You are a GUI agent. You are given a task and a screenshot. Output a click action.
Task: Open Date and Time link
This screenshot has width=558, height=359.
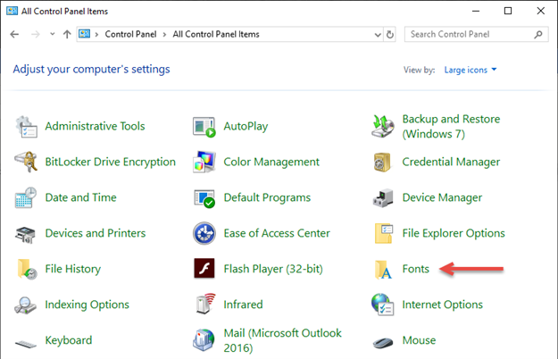80,197
